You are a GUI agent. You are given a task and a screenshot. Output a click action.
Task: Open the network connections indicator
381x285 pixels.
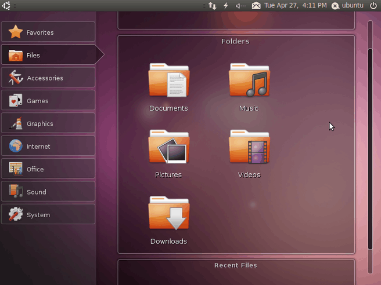[213, 6]
